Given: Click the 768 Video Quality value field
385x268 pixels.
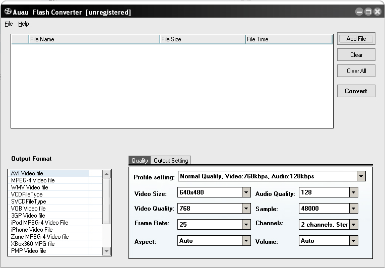Looking at the screenshot, I should 210,209.
